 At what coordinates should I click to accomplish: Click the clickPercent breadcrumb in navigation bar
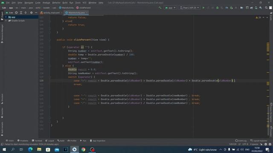(84, 8)
